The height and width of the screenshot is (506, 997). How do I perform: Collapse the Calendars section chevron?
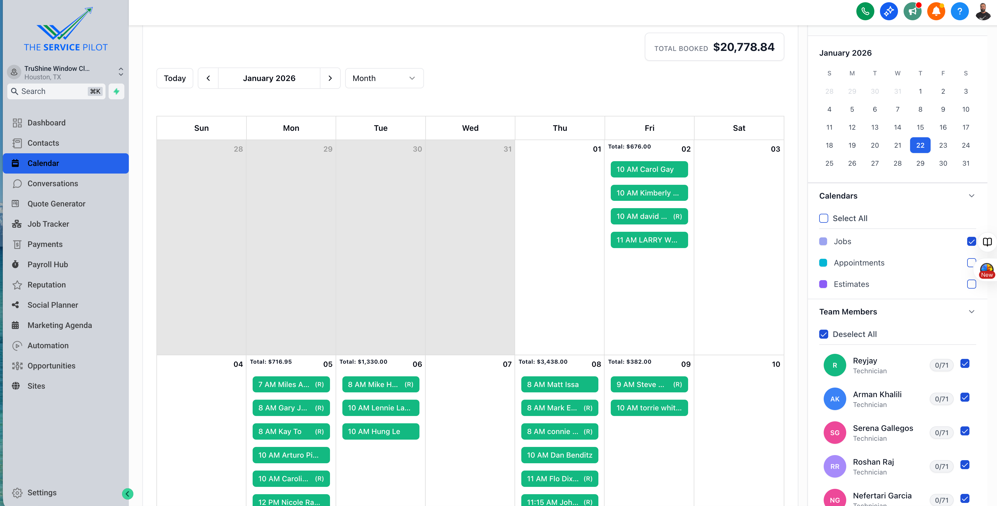(x=971, y=196)
